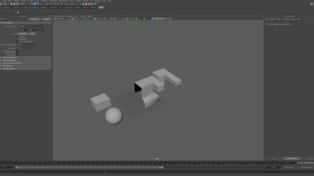Viewport: 314px width, 176px height.
Task: Expand the Joint Orient Settings section
Action: pos(26,58)
